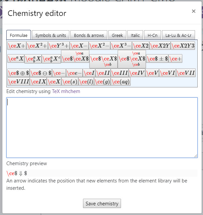The width and height of the screenshot is (203, 215).
Task: Switch to the H-Cn elements tab
Action: (x=153, y=35)
